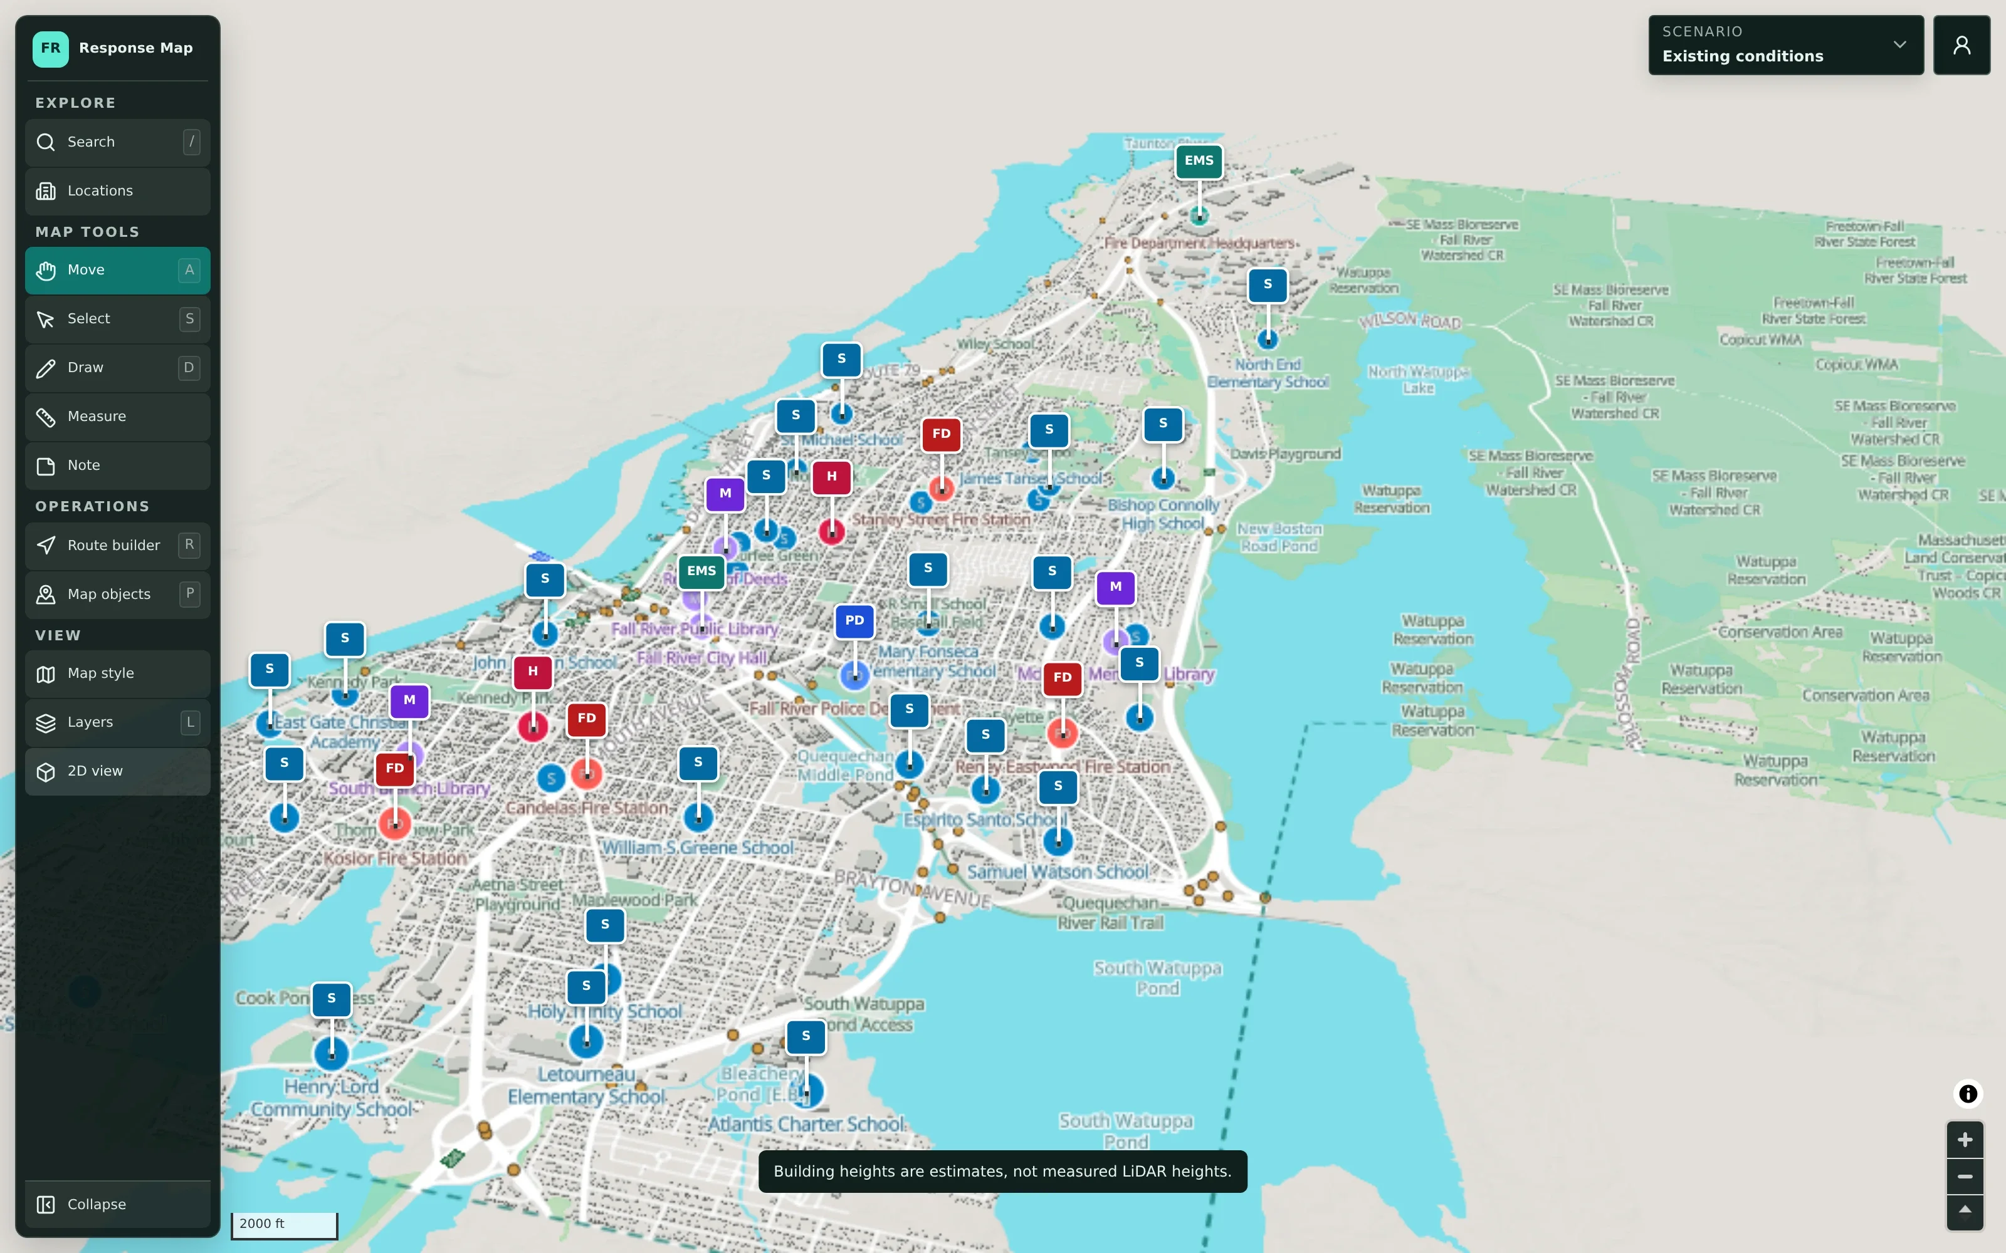
Task: Select the S marker above William S Greene School
Action: point(698,762)
